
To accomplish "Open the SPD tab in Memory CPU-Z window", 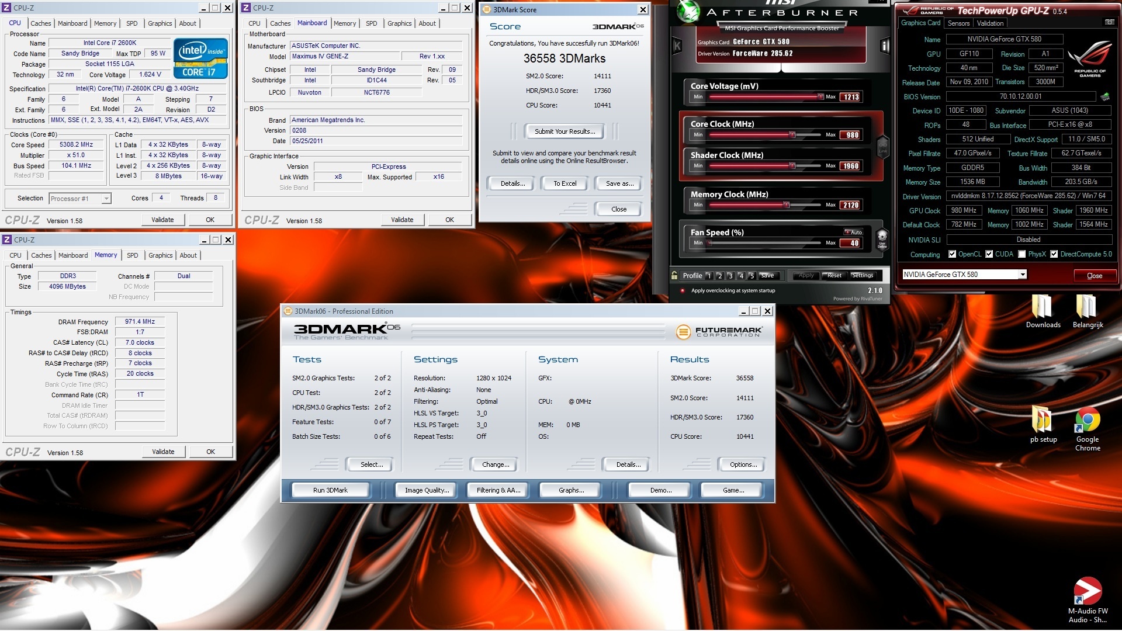I will click(x=133, y=255).
